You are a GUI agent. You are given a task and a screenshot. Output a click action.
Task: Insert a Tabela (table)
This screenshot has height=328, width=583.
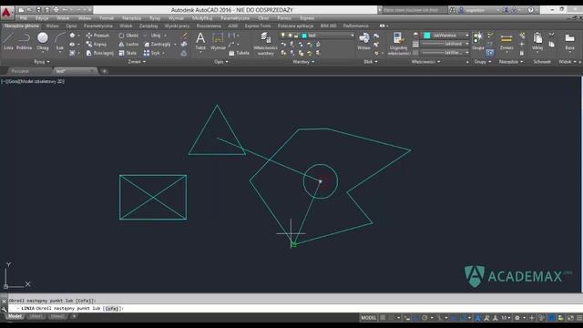click(239, 53)
